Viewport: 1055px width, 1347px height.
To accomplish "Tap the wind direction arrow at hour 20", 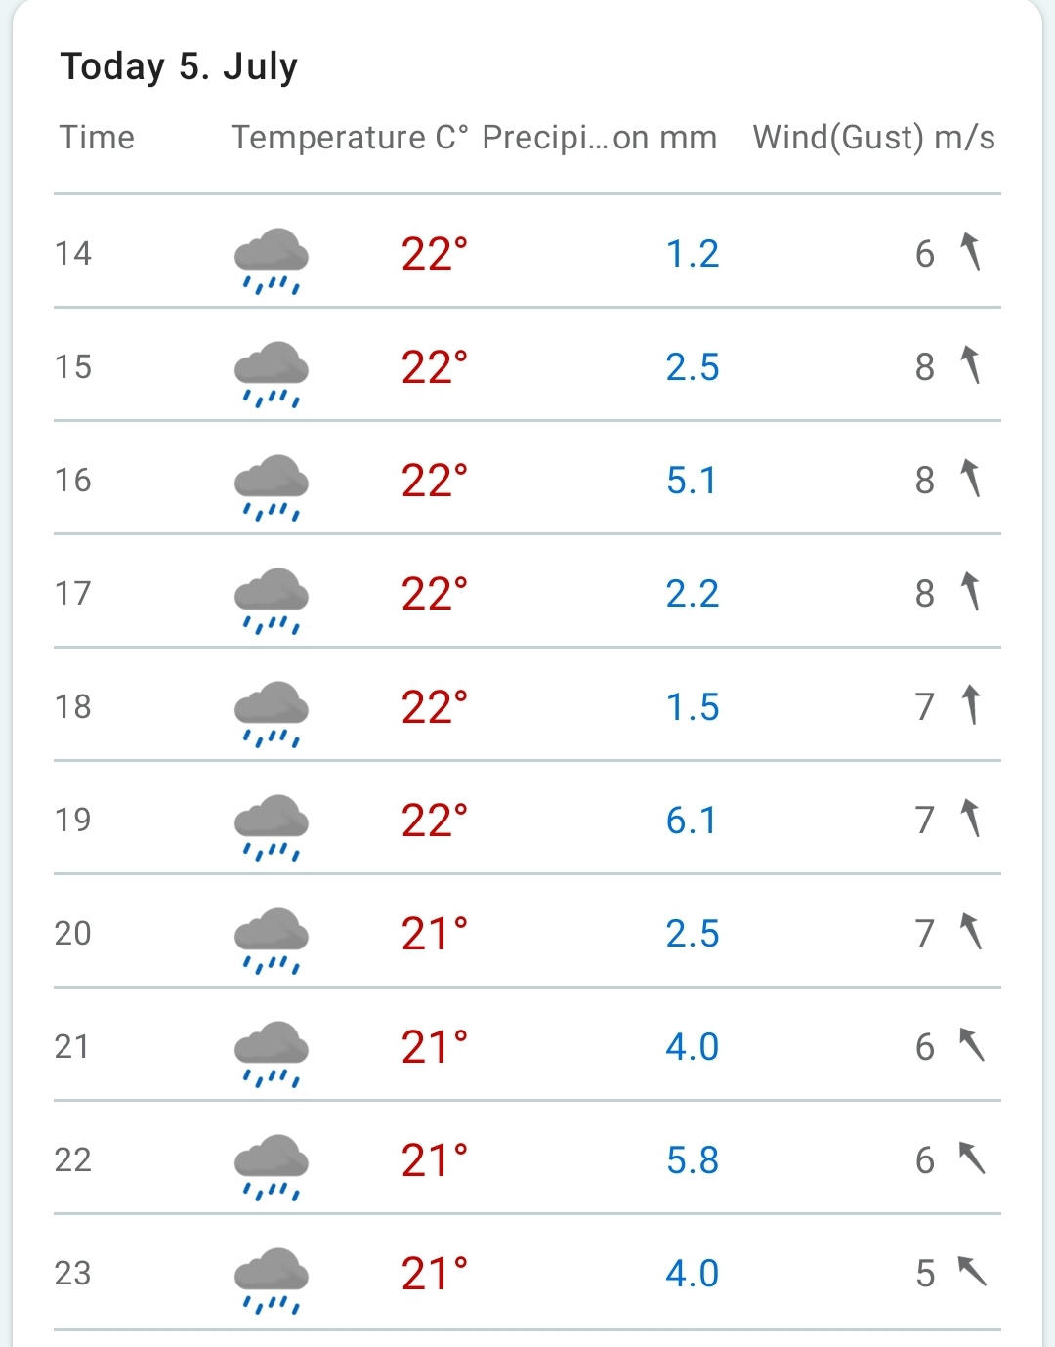I will point(971,932).
